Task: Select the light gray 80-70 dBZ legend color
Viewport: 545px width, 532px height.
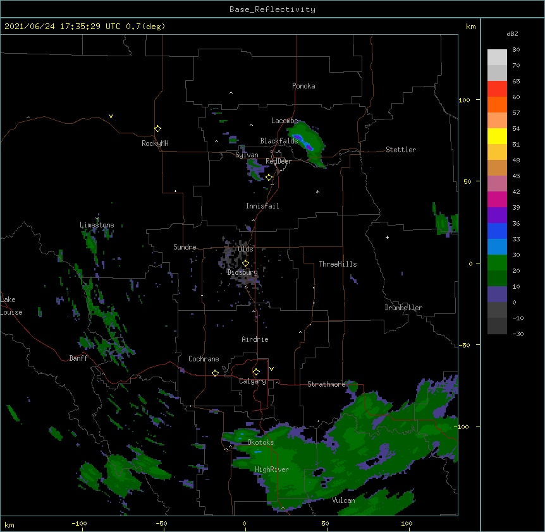Action: coord(497,57)
